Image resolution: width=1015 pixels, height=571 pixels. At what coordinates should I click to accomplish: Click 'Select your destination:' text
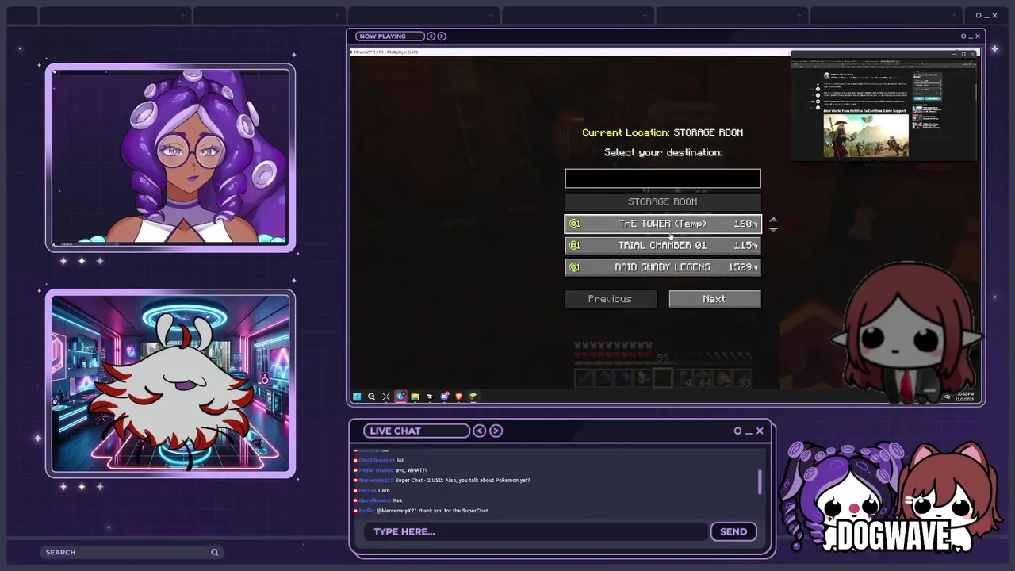point(663,152)
